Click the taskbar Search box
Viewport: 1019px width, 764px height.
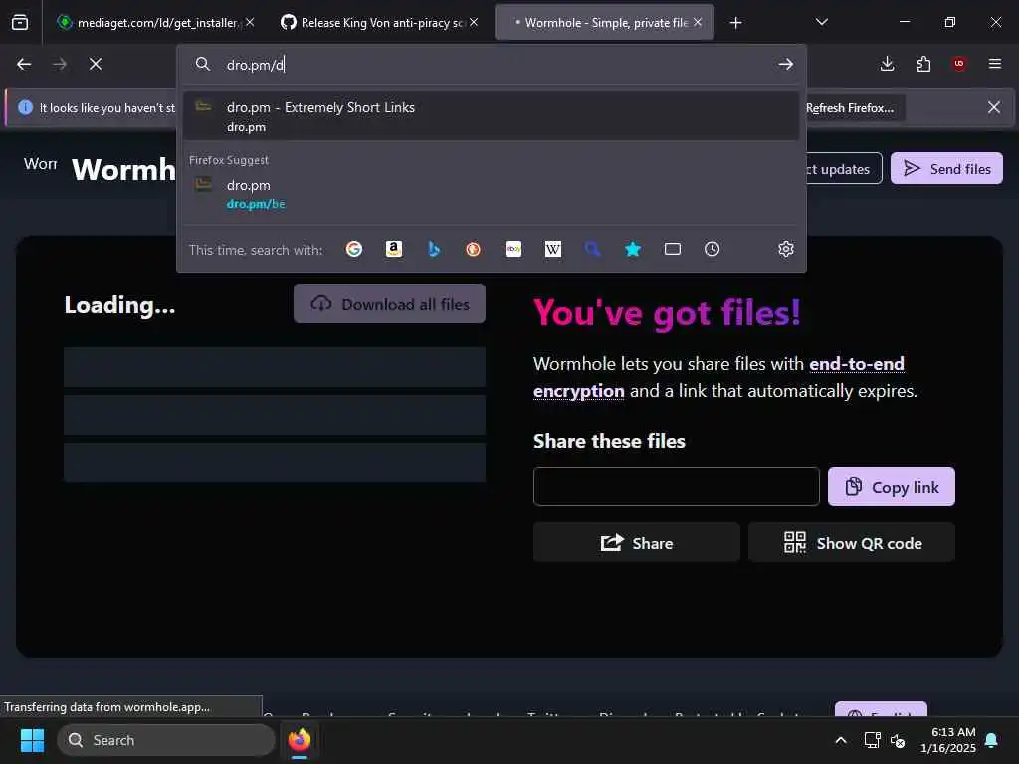point(166,740)
